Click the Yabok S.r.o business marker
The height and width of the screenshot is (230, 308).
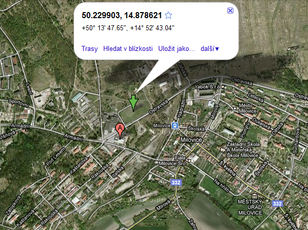tap(223, 87)
